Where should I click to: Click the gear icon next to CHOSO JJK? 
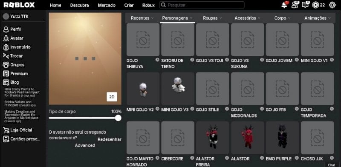click(x=332, y=158)
